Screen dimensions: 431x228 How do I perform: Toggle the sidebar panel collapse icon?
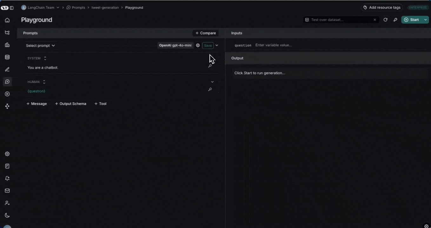(x=12, y=8)
